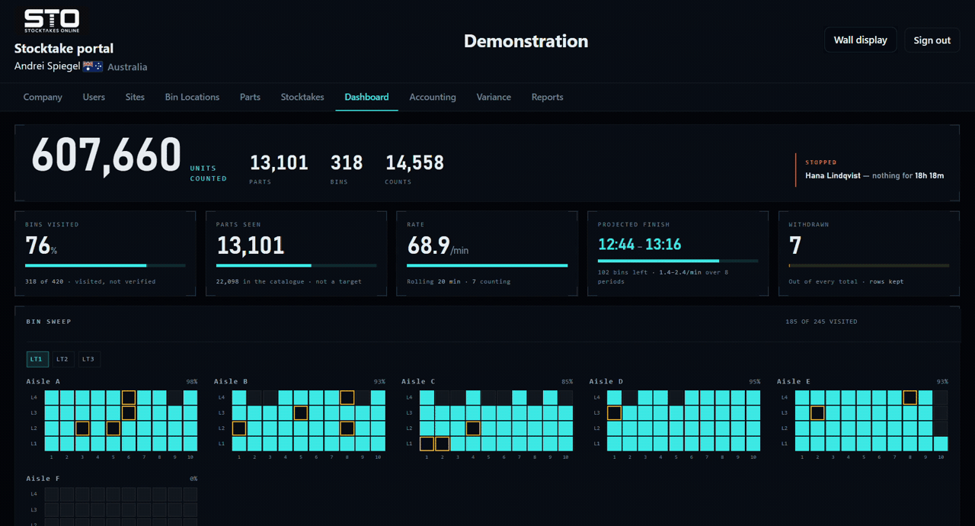Select outlined bin Aisle E L4 column 8
The height and width of the screenshot is (526, 975).
tap(909, 397)
